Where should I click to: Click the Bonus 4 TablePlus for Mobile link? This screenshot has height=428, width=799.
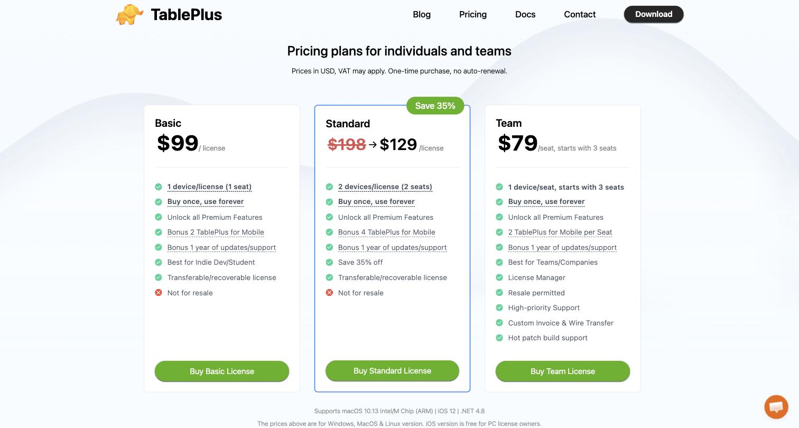pos(387,232)
